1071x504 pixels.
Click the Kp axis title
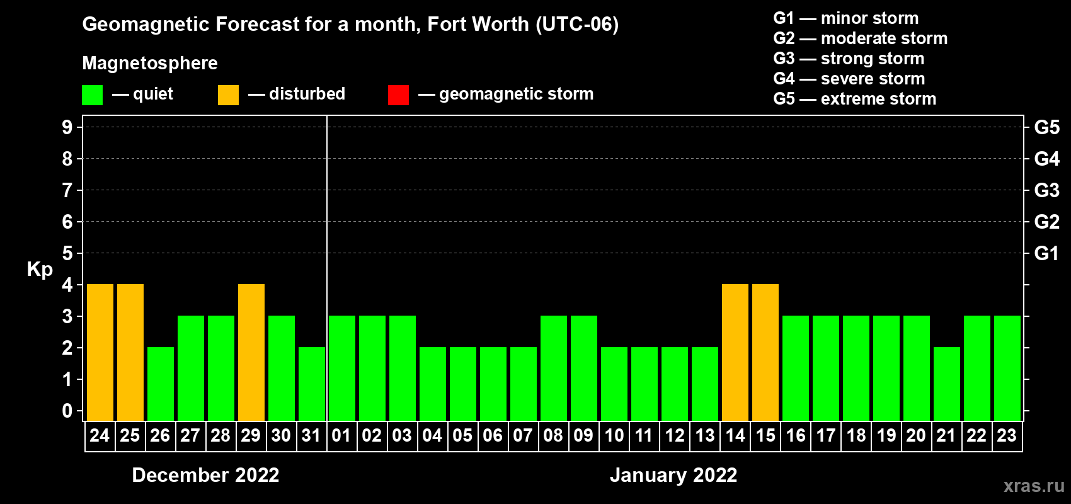pos(40,269)
